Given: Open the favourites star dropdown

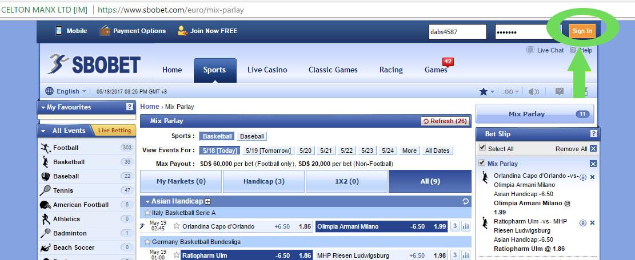Looking at the screenshot, I should 487,92.
